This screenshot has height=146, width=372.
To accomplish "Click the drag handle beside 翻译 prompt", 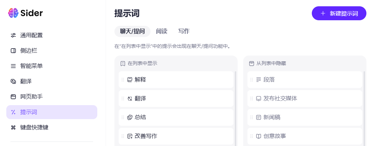I will pyautogui.click(x=123, y=98).
